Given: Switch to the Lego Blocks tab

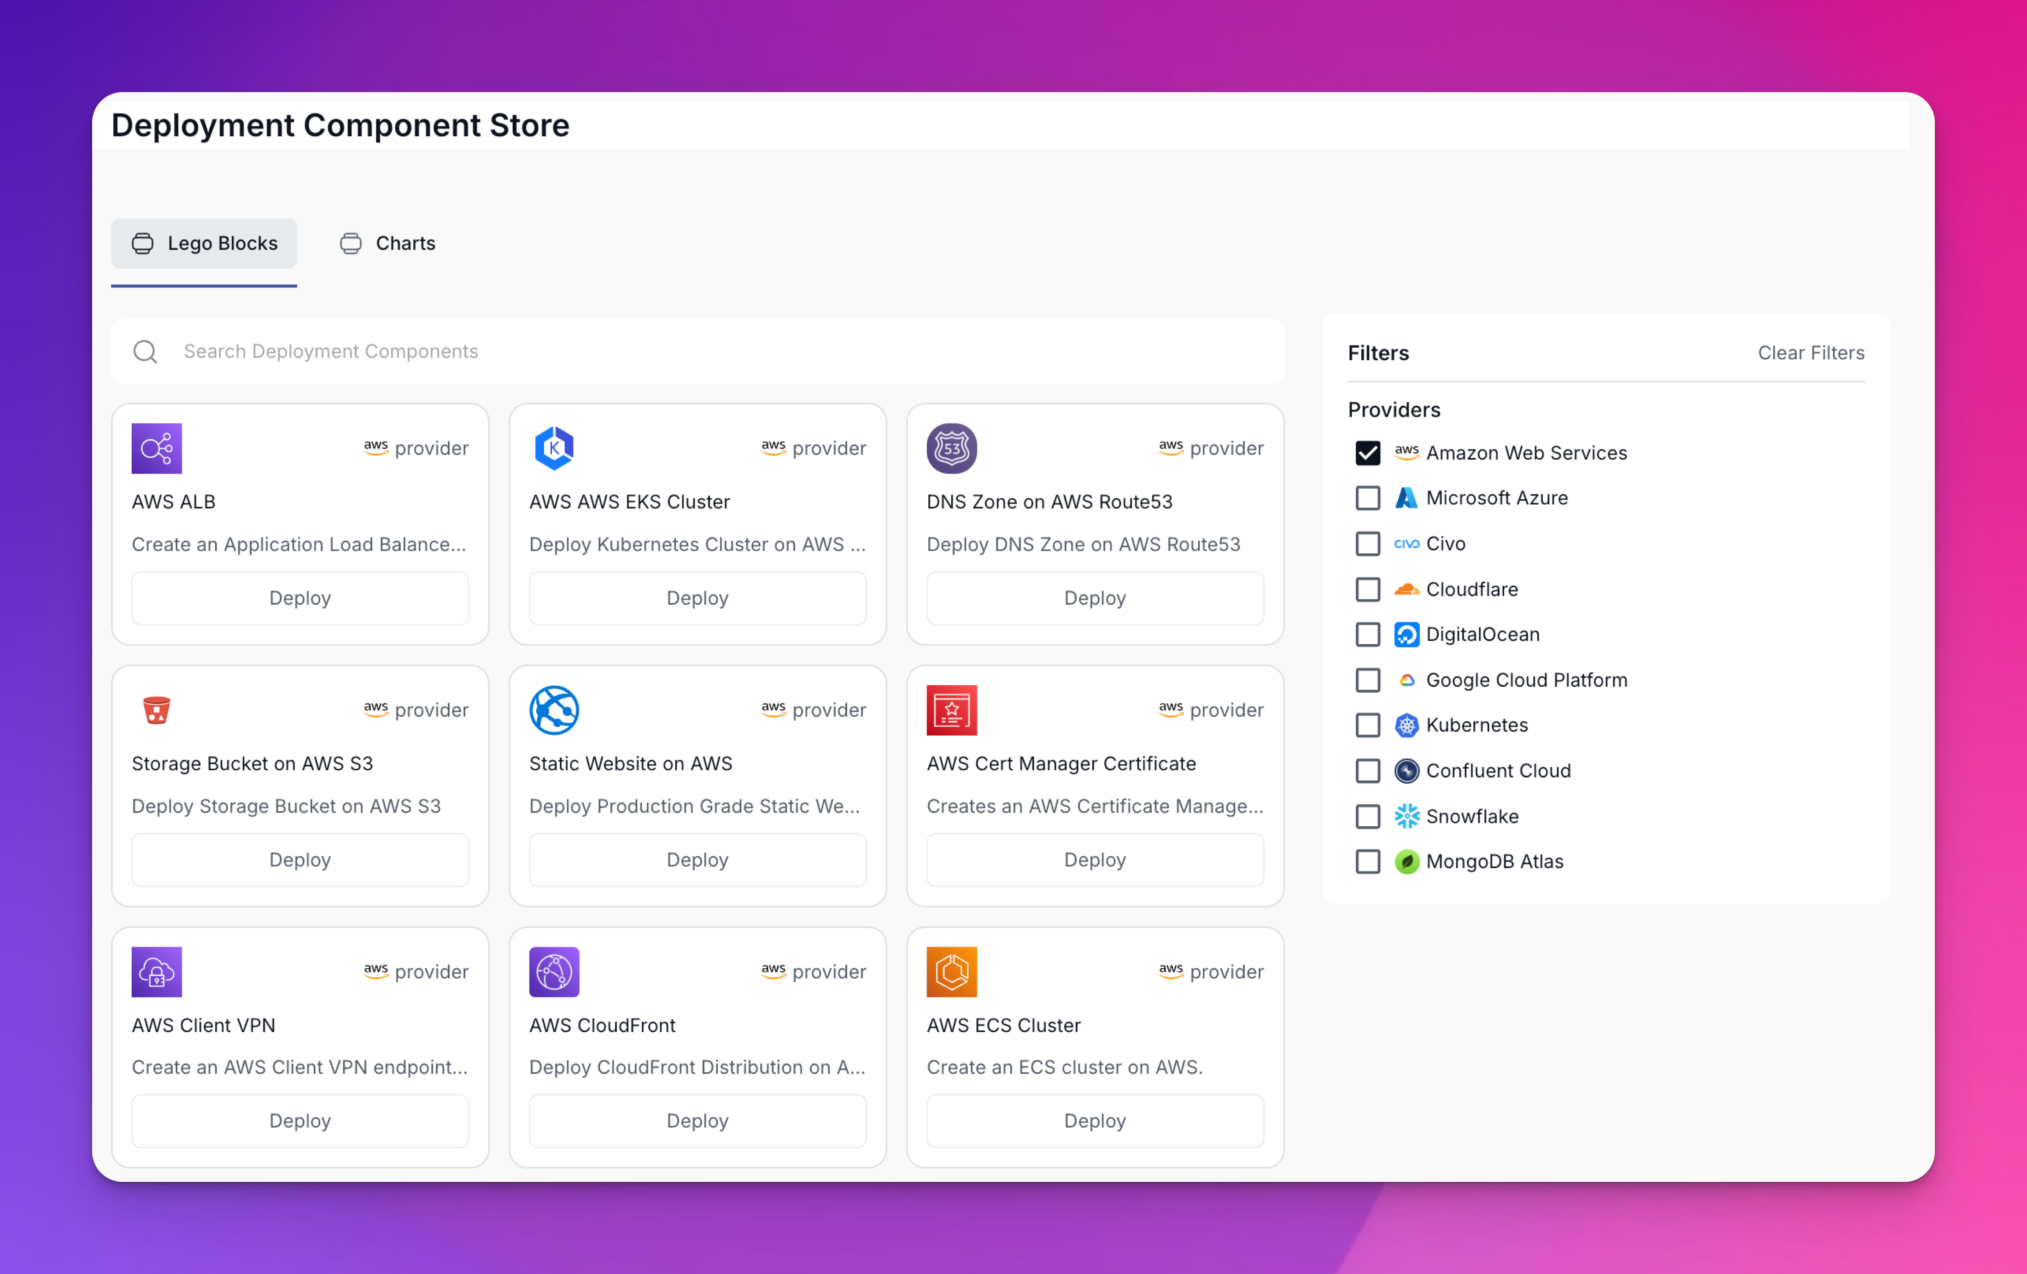Looking at the screenshot, I should coord(204,244).
